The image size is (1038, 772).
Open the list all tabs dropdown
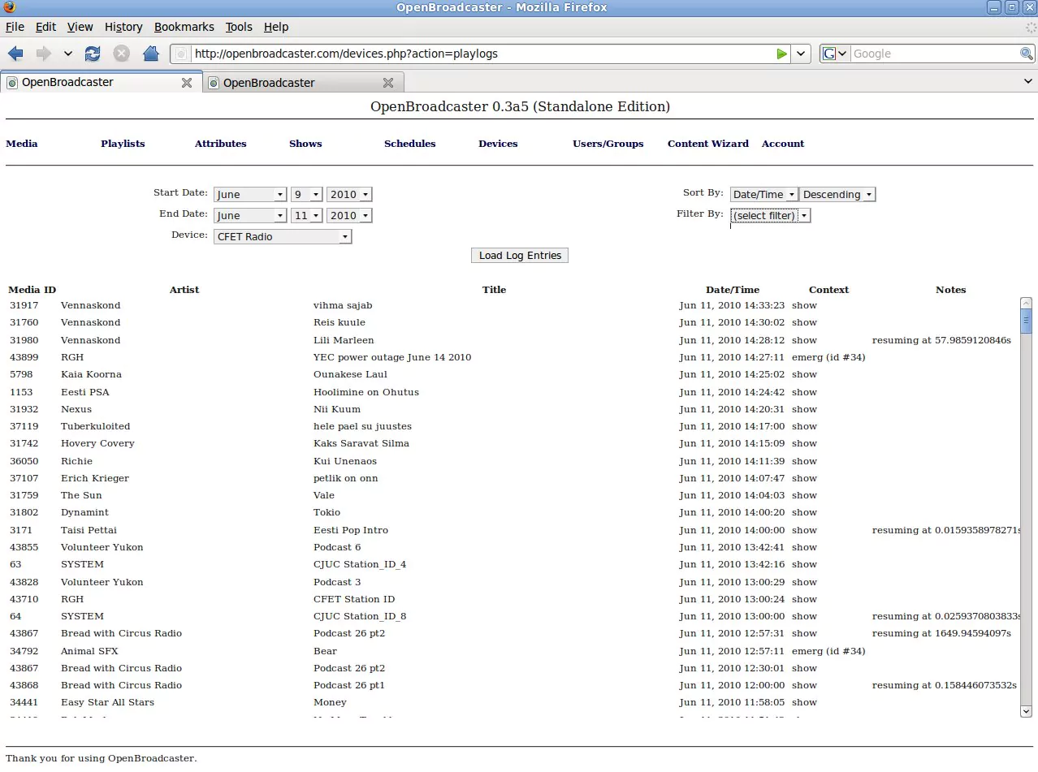pyautogui.click(x=1028, y=82)
